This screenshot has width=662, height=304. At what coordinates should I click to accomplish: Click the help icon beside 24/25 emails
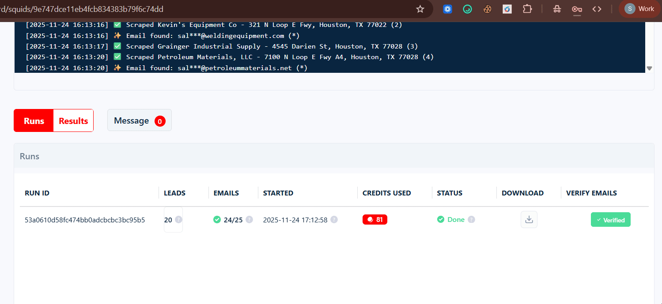click(249, 219)
